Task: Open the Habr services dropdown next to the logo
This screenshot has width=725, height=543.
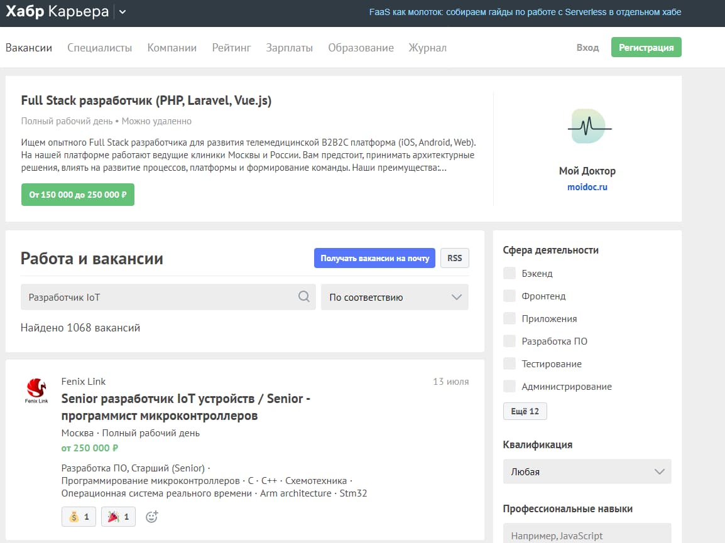Action: click(x=123, y=12)
